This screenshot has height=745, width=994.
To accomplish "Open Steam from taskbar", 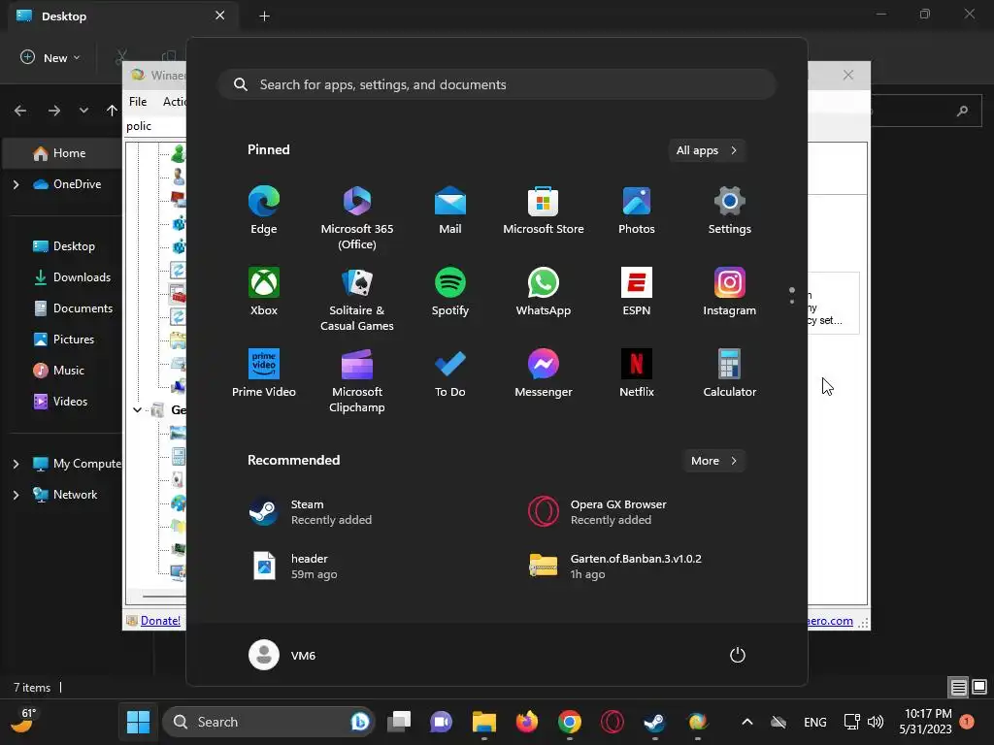I will point(654,722).
